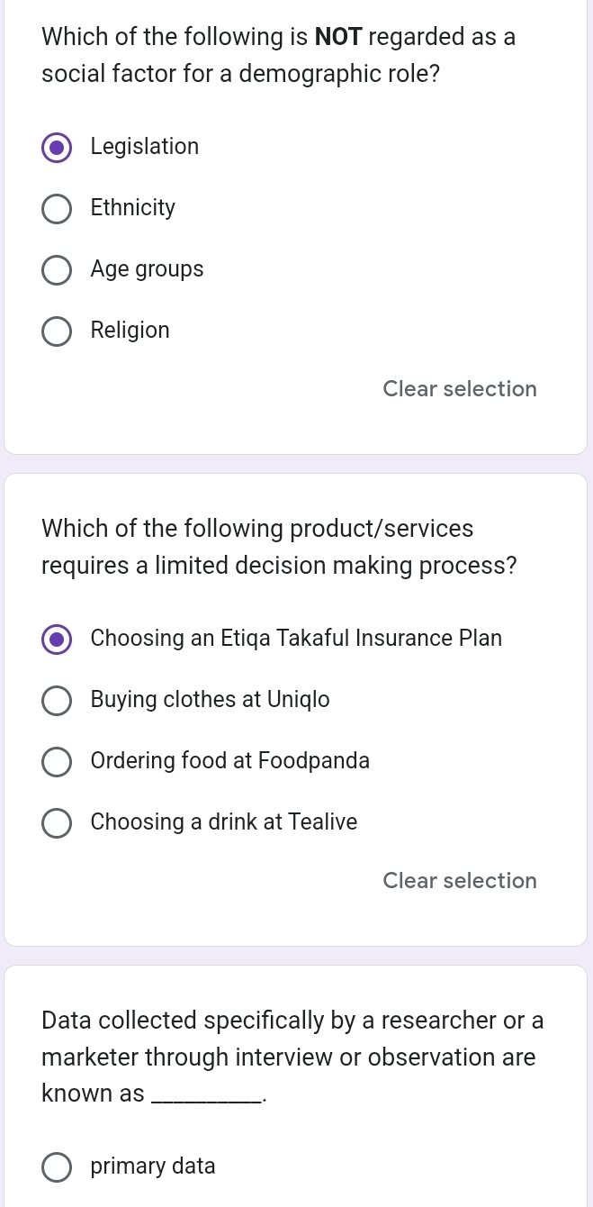The image size is (593, 1207).
Task: Click the 'Data collected specifically' question text
Action: click(x=292, y=1021)
